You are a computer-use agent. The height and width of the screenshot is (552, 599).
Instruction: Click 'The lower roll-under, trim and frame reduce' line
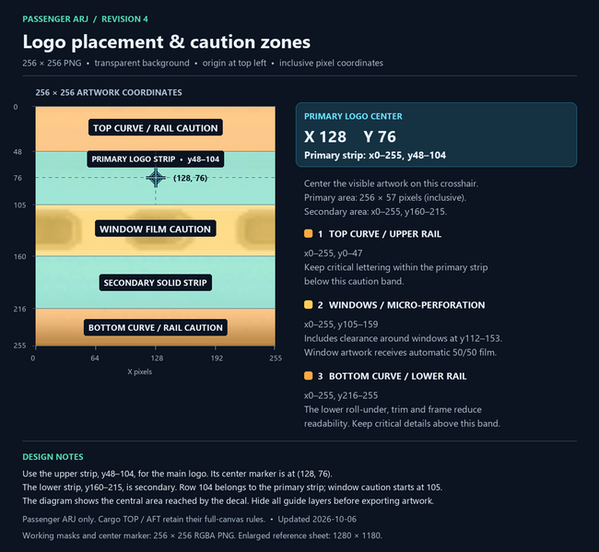coord(393,409)
